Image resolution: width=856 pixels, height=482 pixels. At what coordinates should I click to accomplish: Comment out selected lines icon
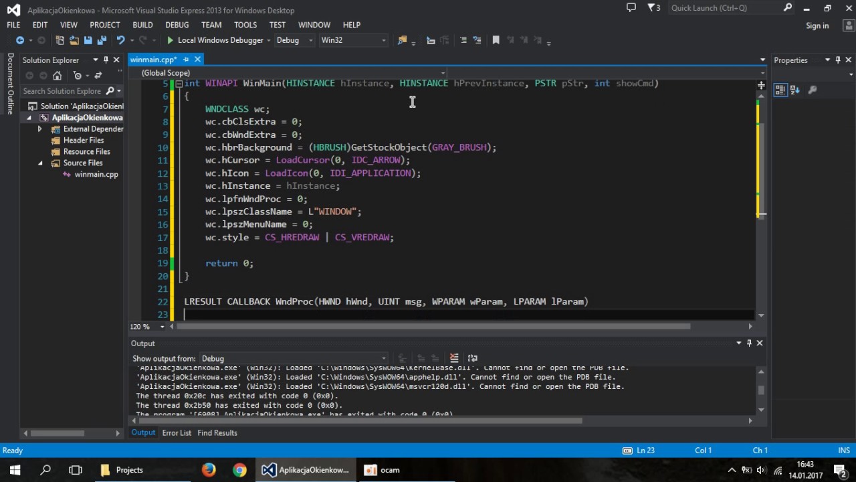463,40
